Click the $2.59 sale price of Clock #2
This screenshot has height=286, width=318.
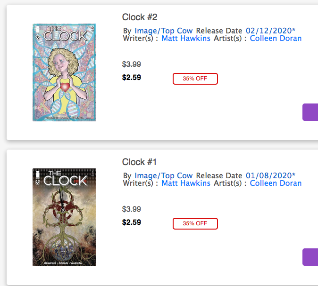pyautogui.click(x=132, y=77)
